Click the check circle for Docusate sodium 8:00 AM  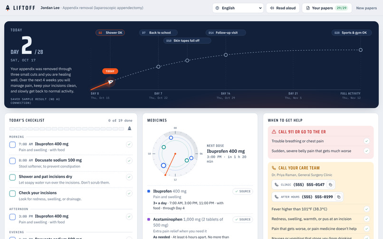129,161
